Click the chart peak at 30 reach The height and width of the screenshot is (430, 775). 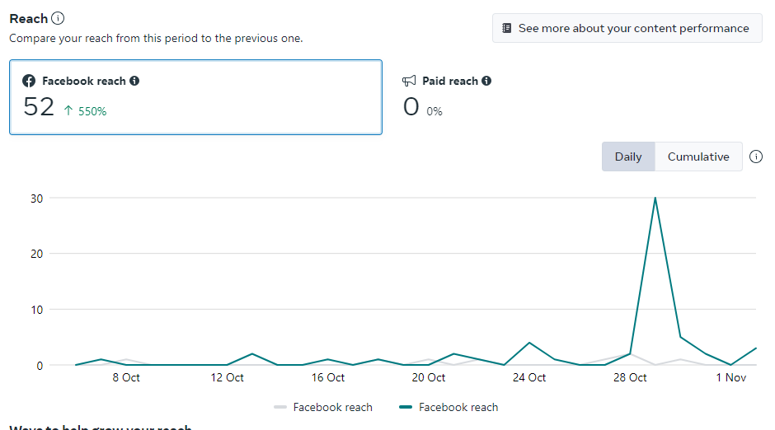point(655,198)
